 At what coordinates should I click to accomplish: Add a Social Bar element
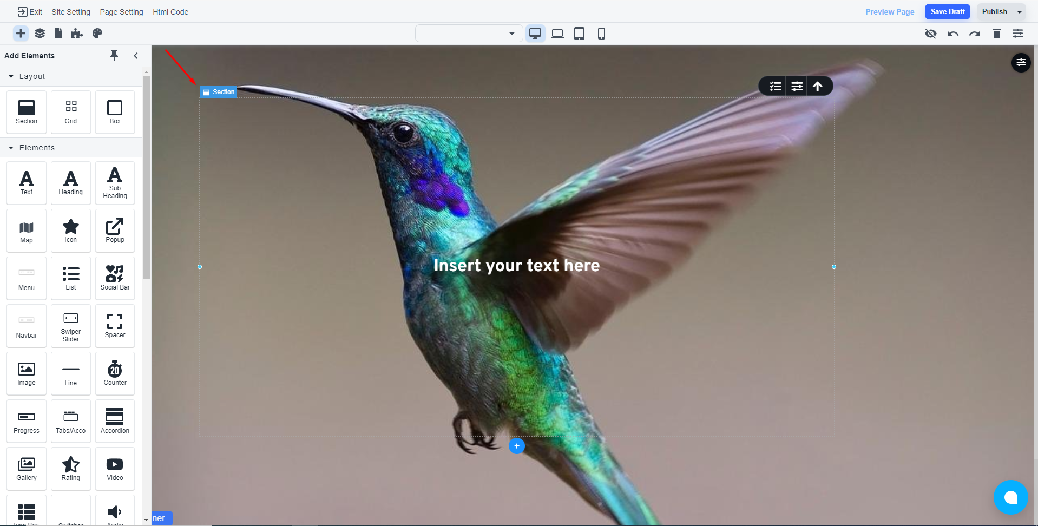pyautogui.click(x=115, y=278)
